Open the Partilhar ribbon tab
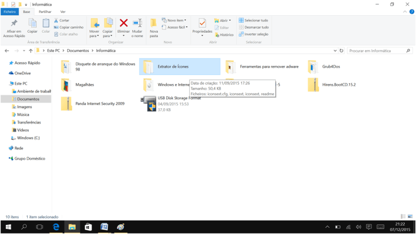The image size is (416, 234). point(45,11)
